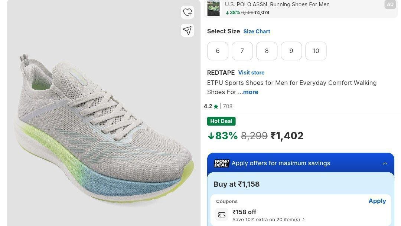Collapse the Apply offers section chevron
This screenshot has width=401, height=226.
pyautogui.click(x=385, y=163)
